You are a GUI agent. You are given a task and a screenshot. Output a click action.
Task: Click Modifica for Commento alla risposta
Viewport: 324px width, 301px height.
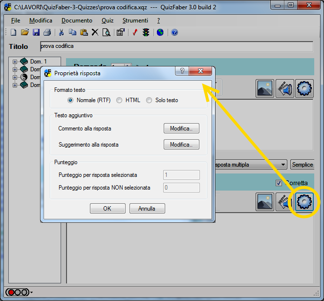pos(181,129)
